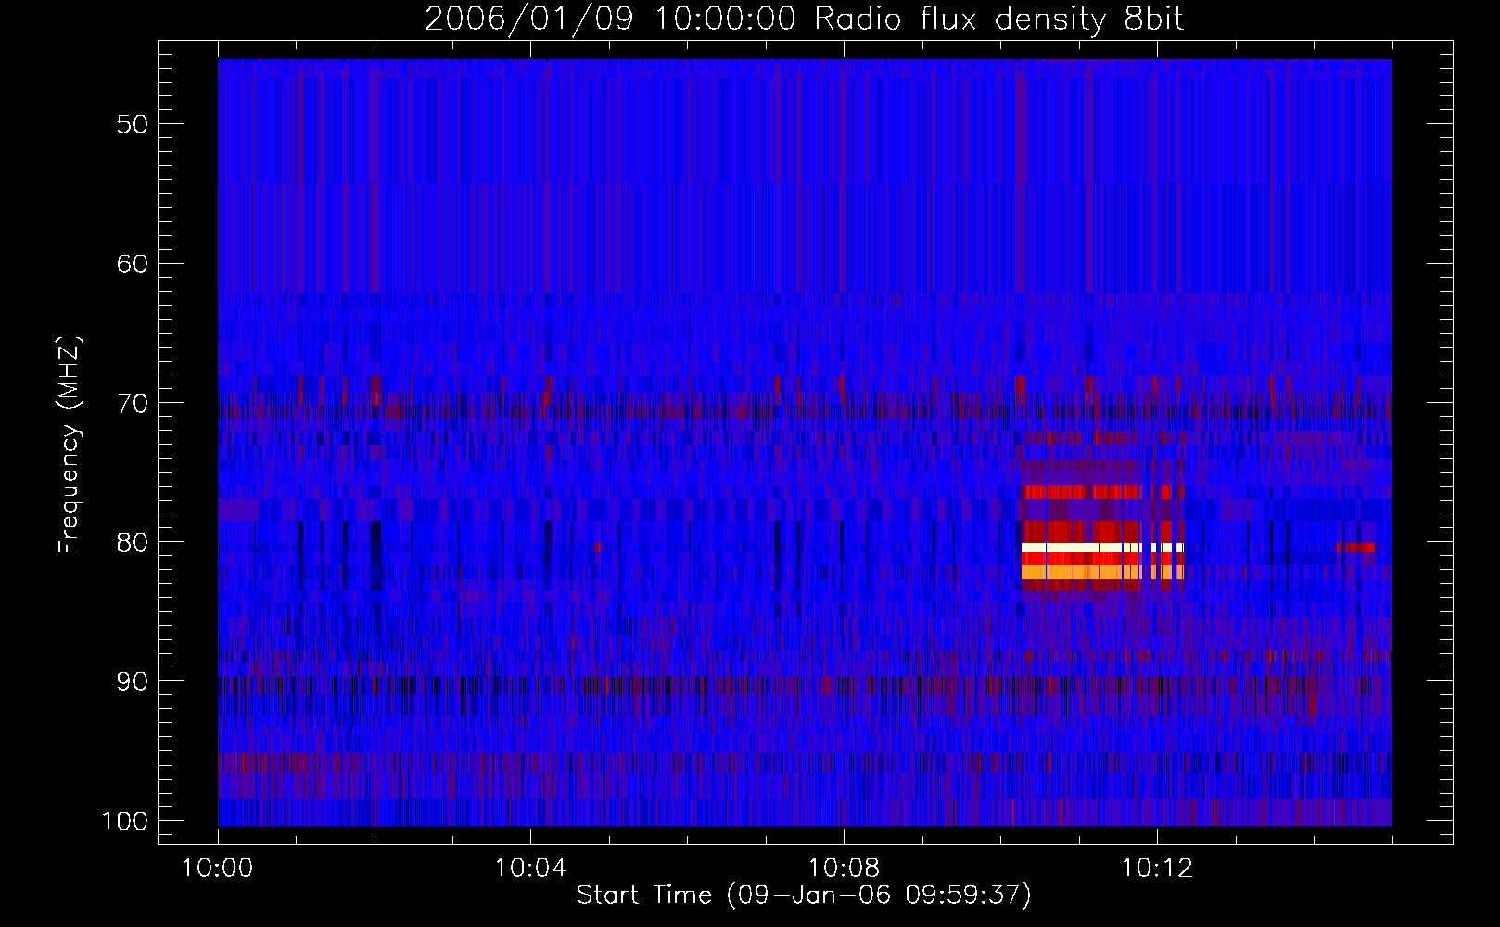Click the Frequency (MHZ) axis label
Viewport: 1500px width, 927px height.
(x=70, y=444)
